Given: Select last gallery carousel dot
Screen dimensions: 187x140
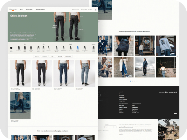Looking at the screenshot, I should pyautogui.click(x=138, y=81).
